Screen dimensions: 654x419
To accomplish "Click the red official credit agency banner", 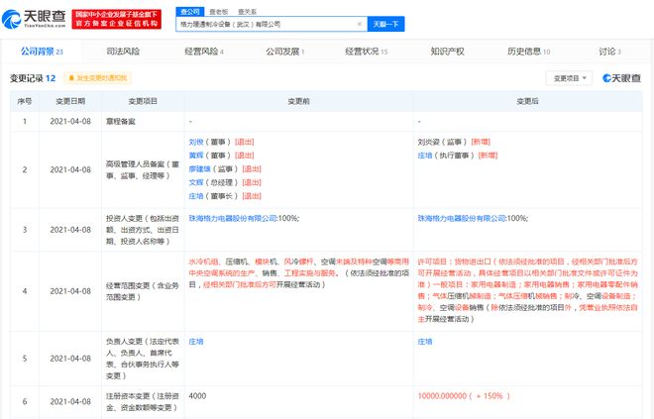I will (116, 19).
